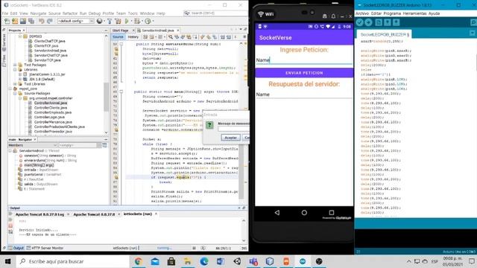Click Verify checkmark icon in Arduino IDE
Image resolution: width=477 pixels, height=268 pixels.
click(359, 22)
